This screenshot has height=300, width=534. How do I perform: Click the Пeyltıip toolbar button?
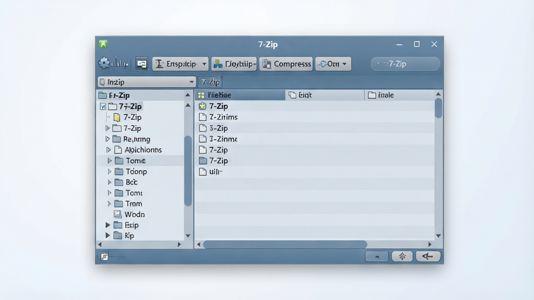[x=234, y=64]
